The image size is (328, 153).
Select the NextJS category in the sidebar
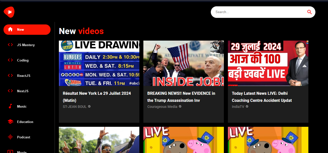27,91
